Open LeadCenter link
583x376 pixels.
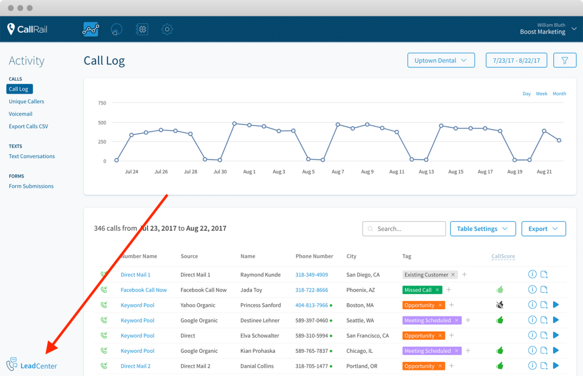(x=32, y=365)
